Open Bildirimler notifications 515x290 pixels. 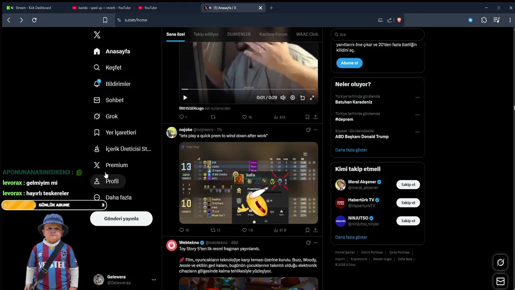(112, 84)
